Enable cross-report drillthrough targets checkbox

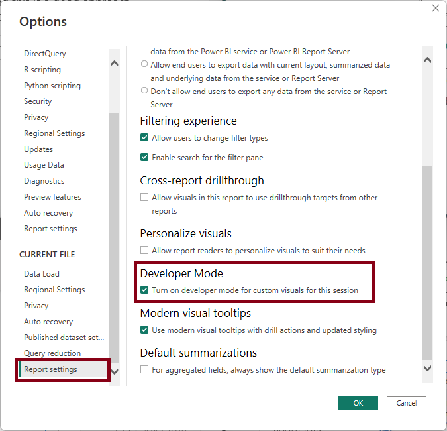click(144, 197)
